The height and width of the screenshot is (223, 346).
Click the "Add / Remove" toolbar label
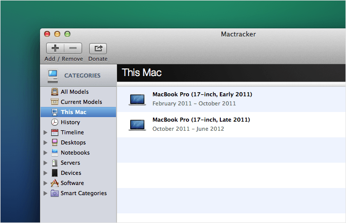pos(63,59)
